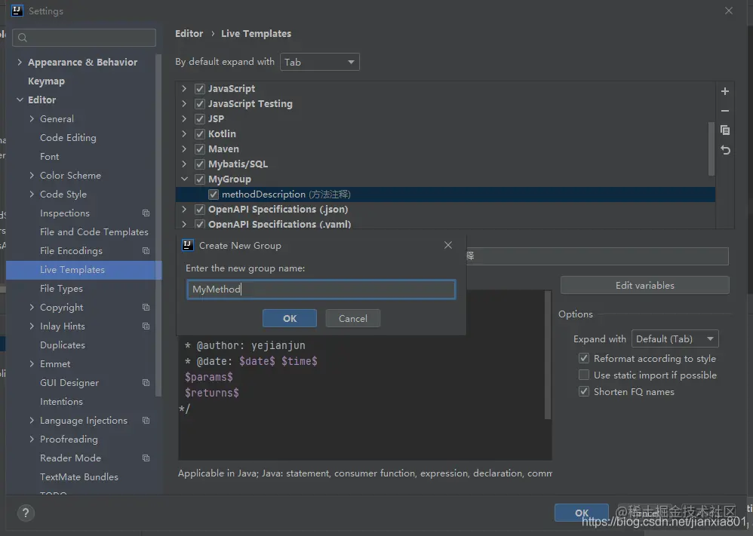Remove selected template with minus icon
The image size is (753, 536).
pyautogui.click(x=725, y=111)
